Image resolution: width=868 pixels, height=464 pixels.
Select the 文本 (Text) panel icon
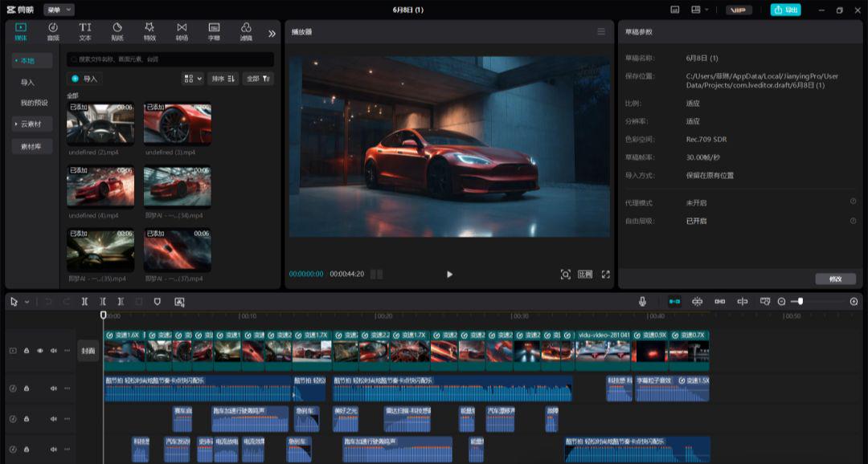tap(87, 31)
